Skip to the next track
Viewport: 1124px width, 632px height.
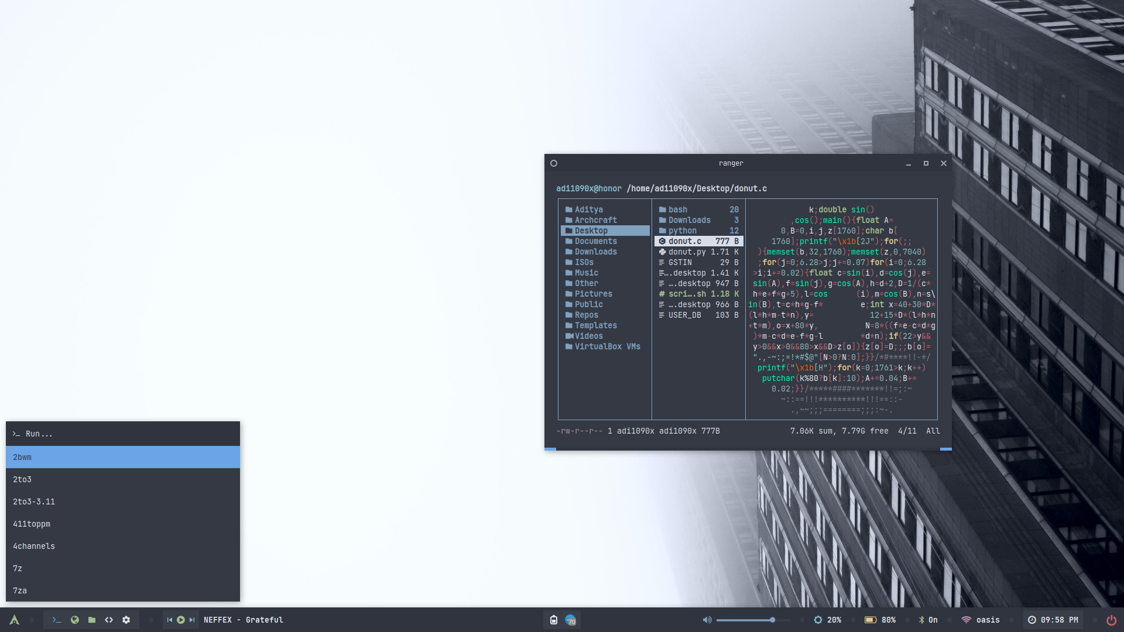click(x=192, y=620)
